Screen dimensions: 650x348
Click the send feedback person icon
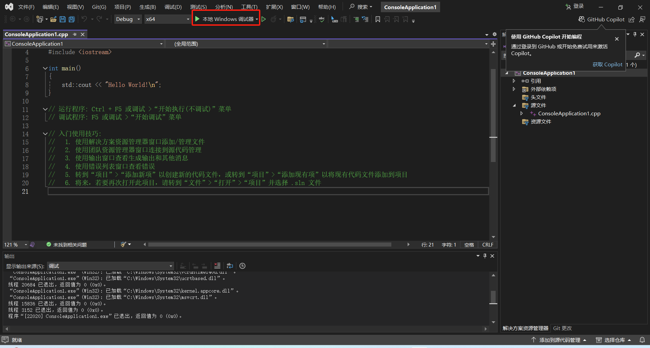642,19
